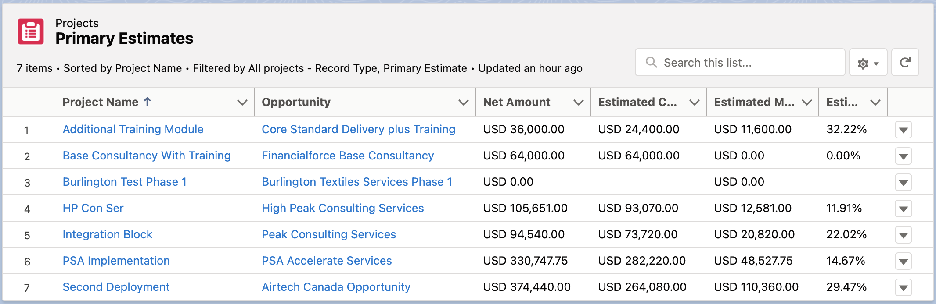The width and height of the screenshot is (936, 304).
Task: Open Net Amount column options chevron
Action: [578, 103]
